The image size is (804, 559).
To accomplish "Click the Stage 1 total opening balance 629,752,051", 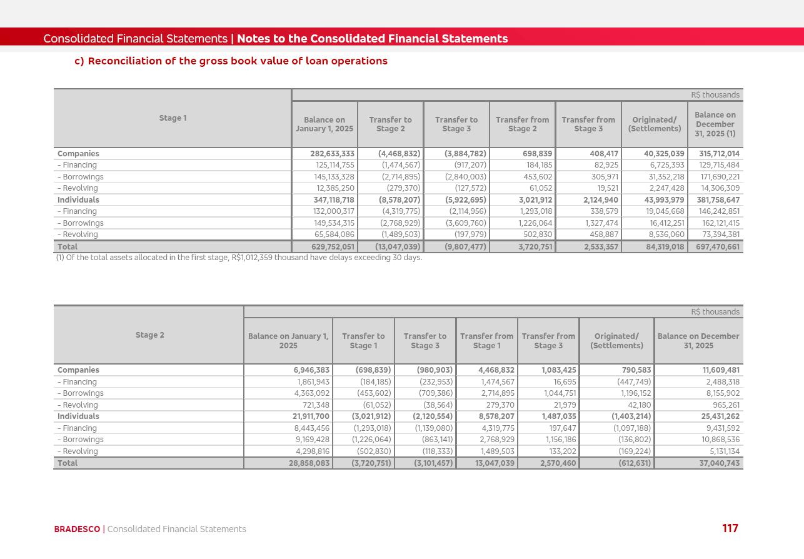I will tap(333, 247).
